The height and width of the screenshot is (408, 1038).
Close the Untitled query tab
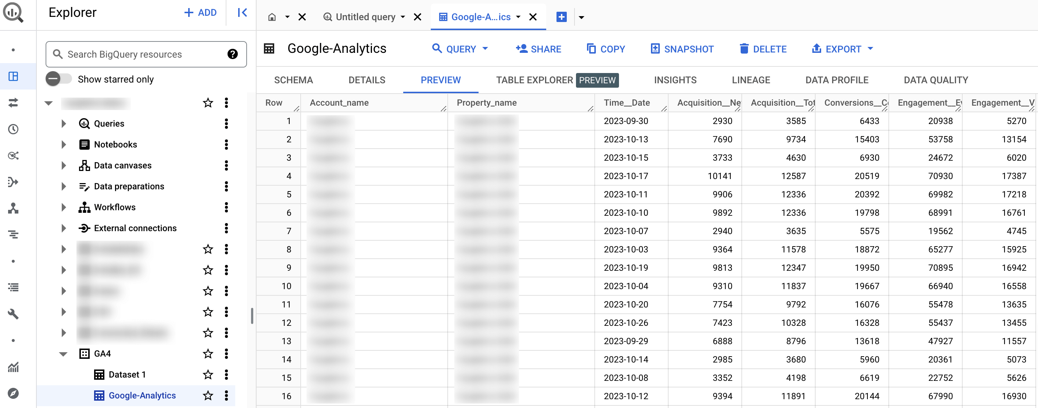(x=418, y=17)
